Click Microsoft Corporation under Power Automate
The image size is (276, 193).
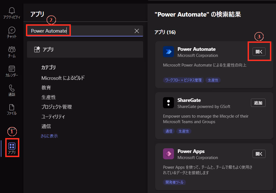point(198,55)
